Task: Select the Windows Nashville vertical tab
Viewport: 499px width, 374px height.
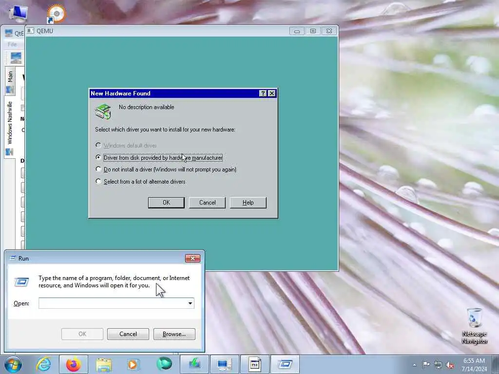Action: pyautogui.click(x=10, y=126)
